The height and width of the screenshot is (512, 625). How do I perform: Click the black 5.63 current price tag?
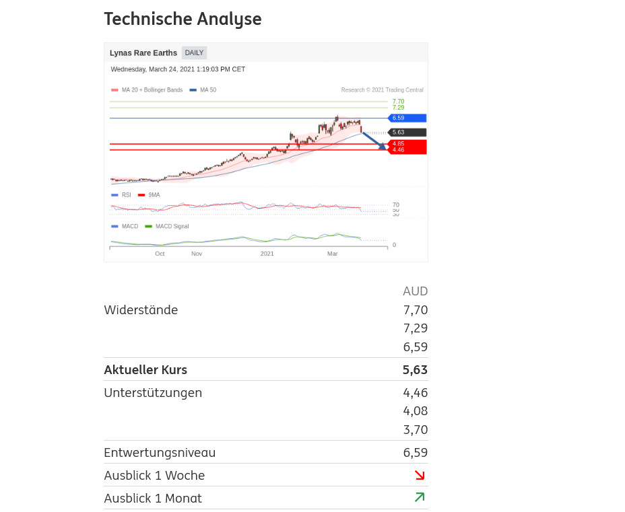[x=407, y=133]
